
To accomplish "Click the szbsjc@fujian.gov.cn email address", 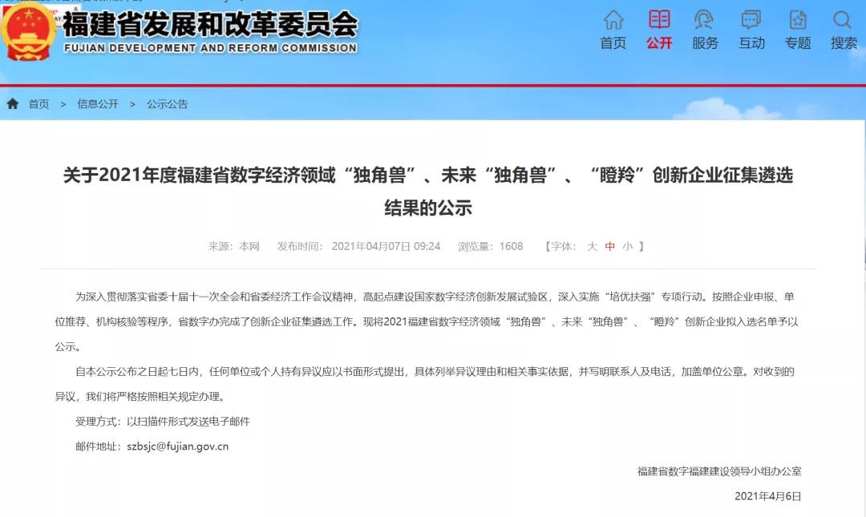I will tap(176, 446).
